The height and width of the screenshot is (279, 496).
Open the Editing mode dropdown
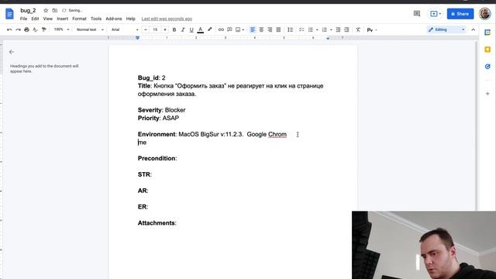446,29
